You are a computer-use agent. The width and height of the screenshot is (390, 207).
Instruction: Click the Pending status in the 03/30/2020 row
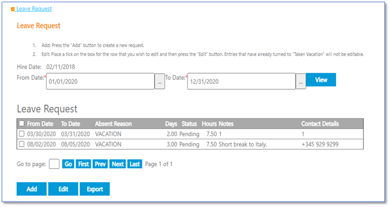click(189, 134)
